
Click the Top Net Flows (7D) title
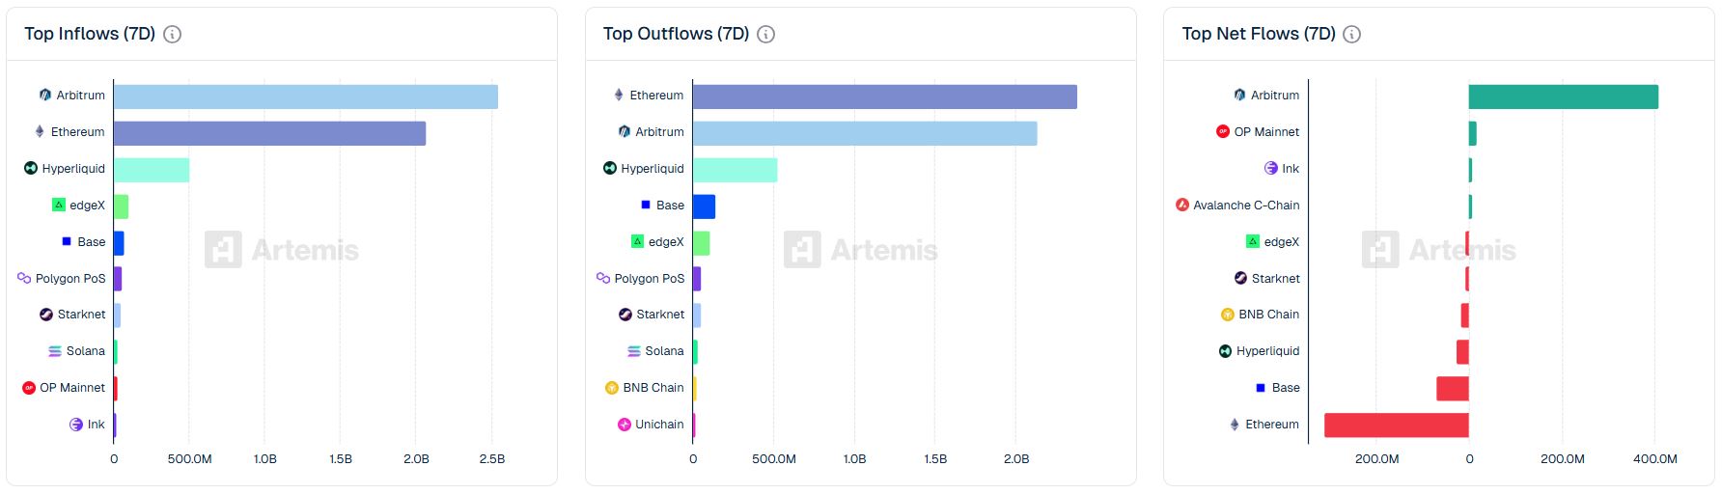[1259, 34]
